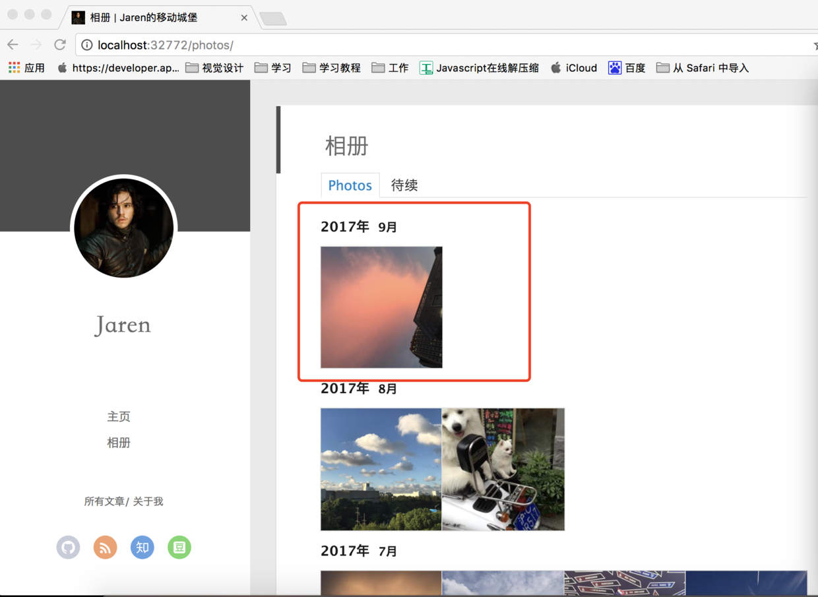Click the orange RSS feed icon
The width and height of the screenshot is (818, 597).
click(x=105, y=547)
